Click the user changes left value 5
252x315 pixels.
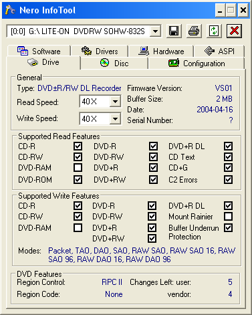[x=230, y=282]
